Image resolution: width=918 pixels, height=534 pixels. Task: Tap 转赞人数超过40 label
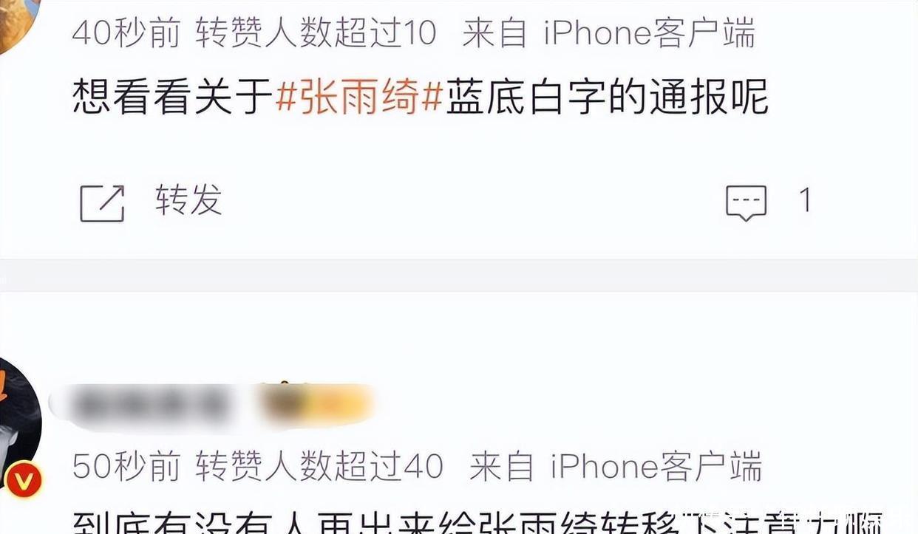pyautogui.click(x=319, y=466)
